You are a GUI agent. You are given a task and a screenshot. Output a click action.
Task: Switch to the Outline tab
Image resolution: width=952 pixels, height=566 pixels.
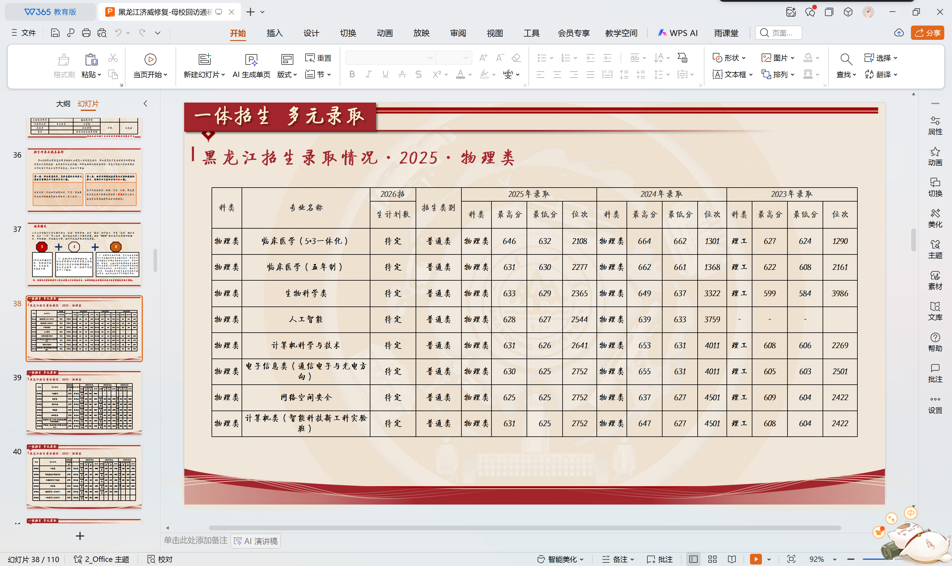(63, 103)
